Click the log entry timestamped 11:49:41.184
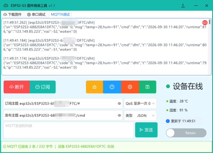213x153 pixels. click(x=105, y=45)
